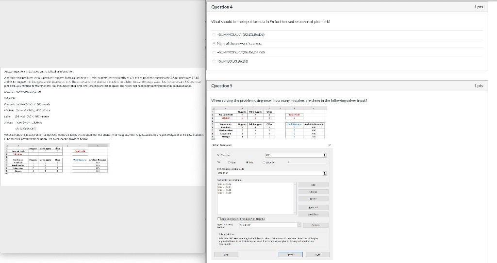
Task: Click the 'Solver Parameters' dialog title
Action: click(x=222, y=145)
